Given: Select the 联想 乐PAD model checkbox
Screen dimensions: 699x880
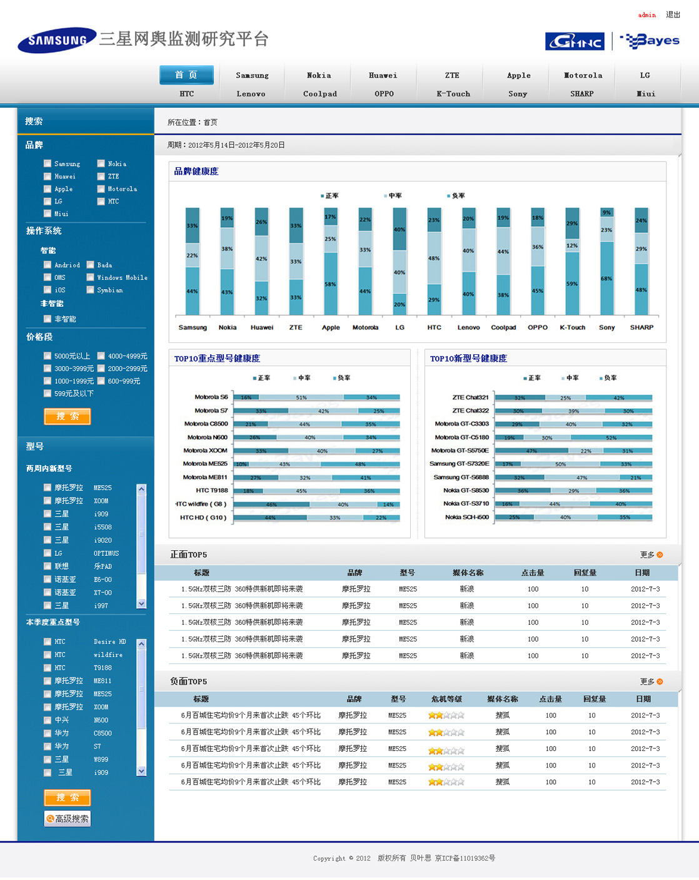Looking at the screenshot, I should point(48,566).
